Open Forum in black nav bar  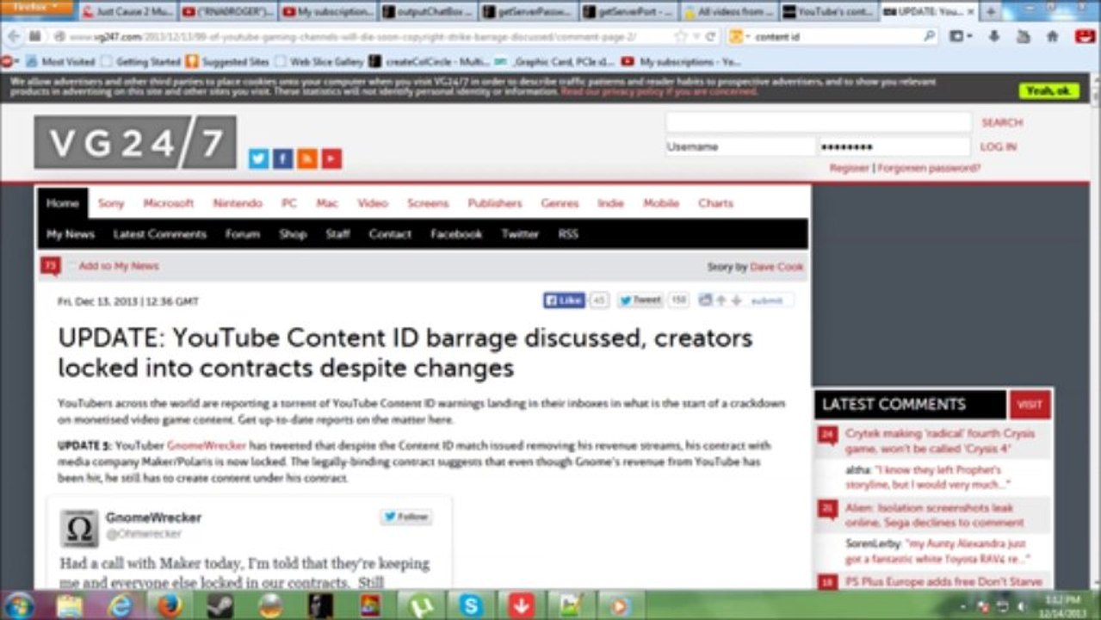click(x=243, y=234)
